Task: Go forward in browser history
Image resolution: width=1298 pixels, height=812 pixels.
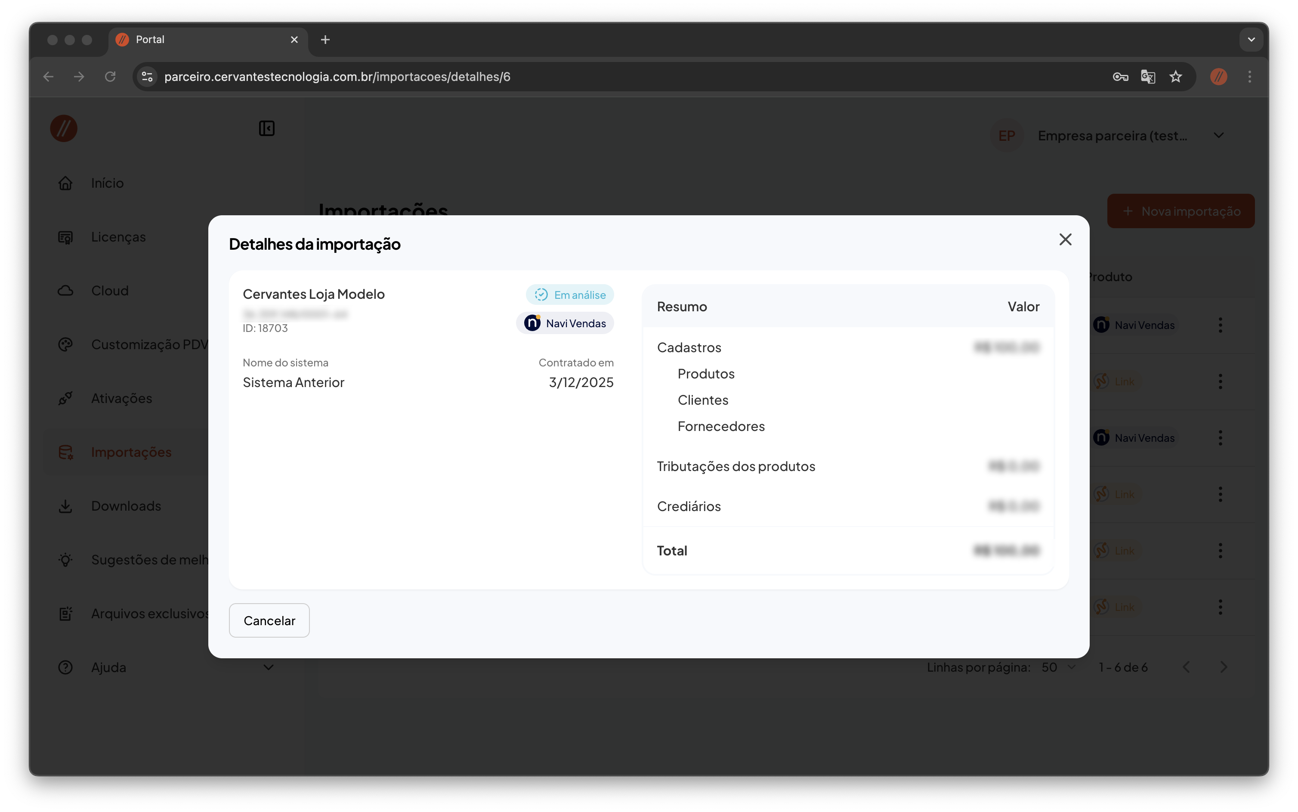Action: pos(79,77)
